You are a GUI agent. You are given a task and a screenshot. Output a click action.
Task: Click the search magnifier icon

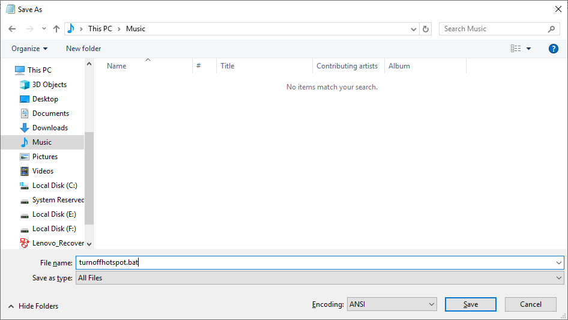click(x=551, y=29)
